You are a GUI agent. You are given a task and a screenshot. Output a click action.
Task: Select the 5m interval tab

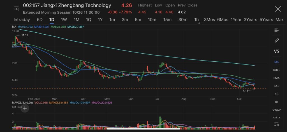[x=138, y=20]
